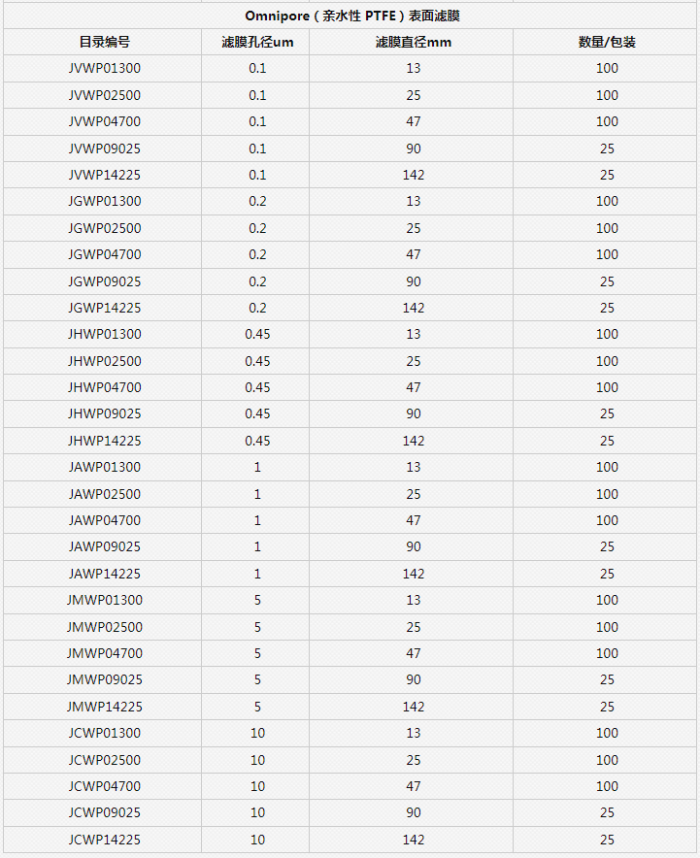Select catalog number JHWP04700
This screenshot has width=700, height=858.
coord(105,387)
